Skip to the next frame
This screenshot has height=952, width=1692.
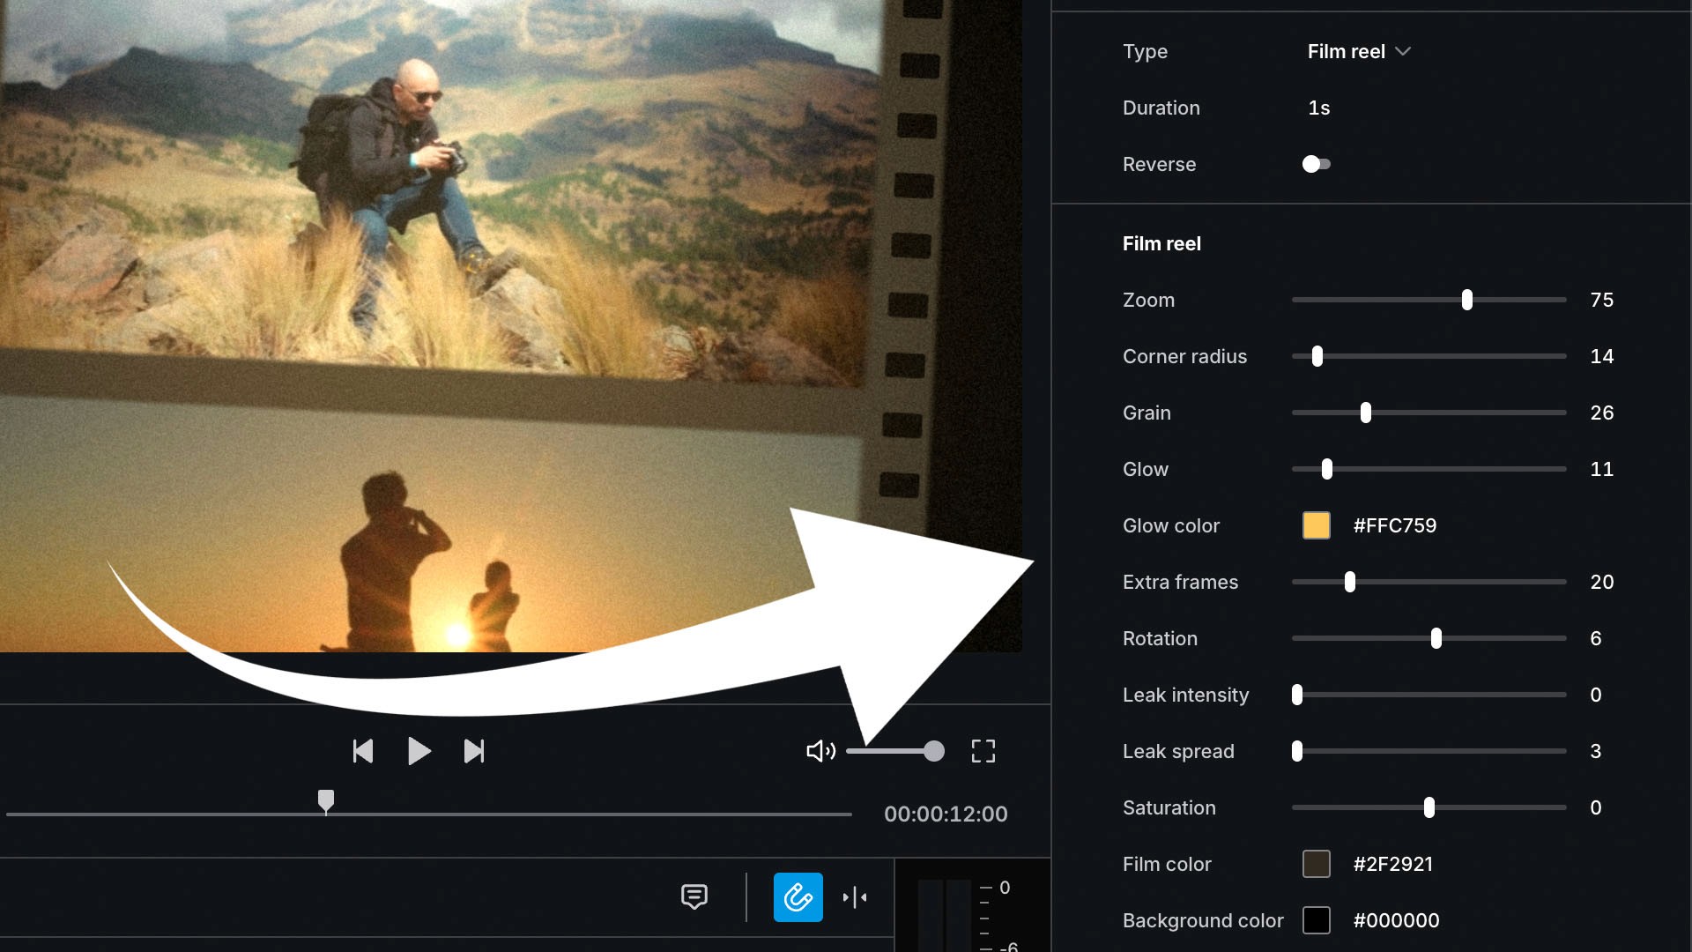pyautogui.click(x=474, y=751)
